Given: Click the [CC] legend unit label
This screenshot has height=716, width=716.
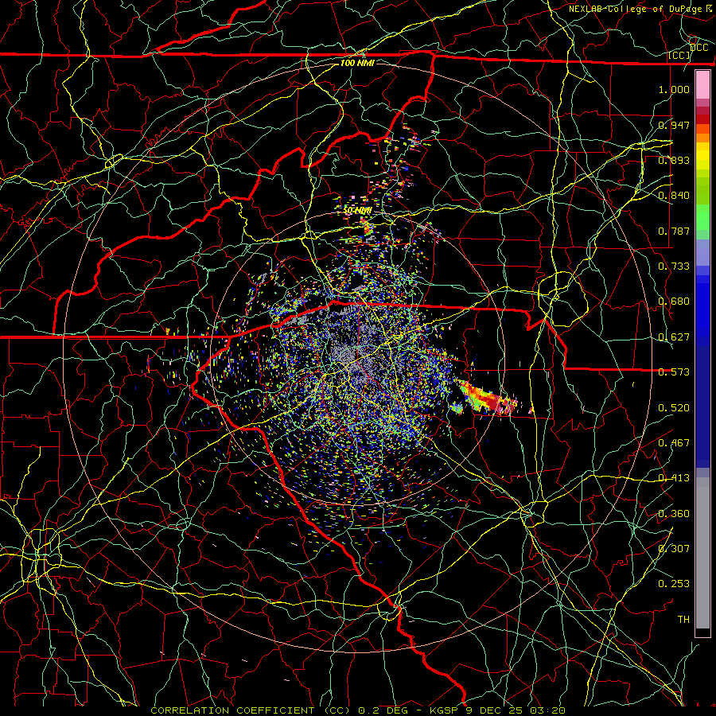Looking at the screenshot, I should (679, 55).
